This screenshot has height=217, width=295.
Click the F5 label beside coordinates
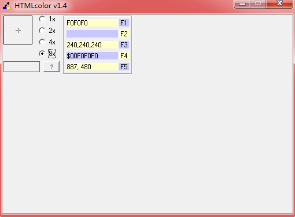click(124, 67)
